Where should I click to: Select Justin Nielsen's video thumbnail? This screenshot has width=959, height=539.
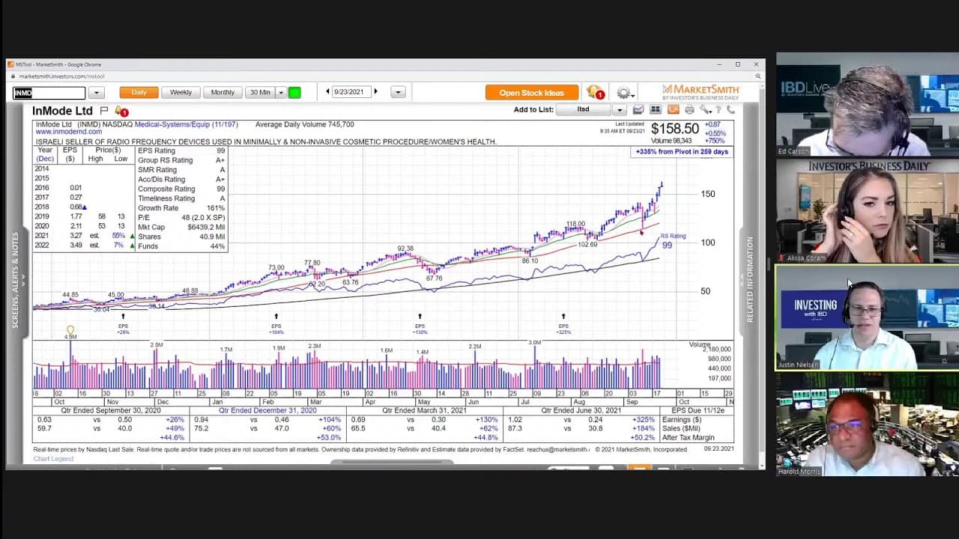pyautogui.click(x=867, y=318)
